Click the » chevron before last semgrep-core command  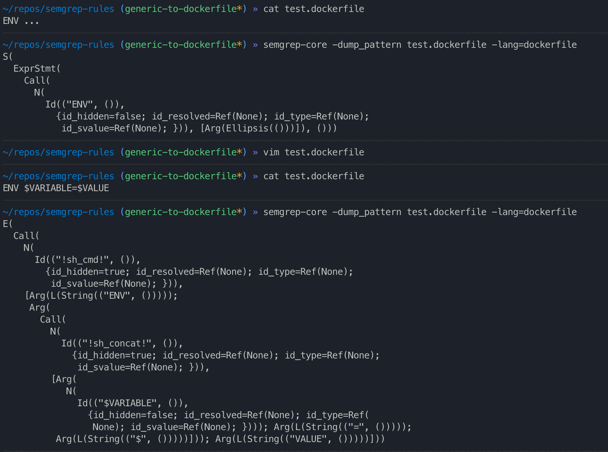point(255,212)
